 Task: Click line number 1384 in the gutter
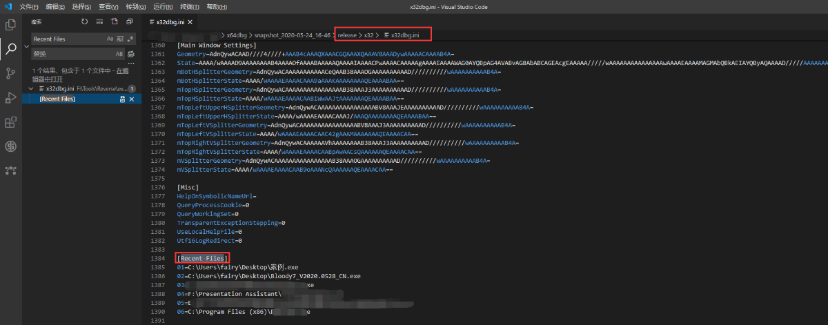click(157, 258)
